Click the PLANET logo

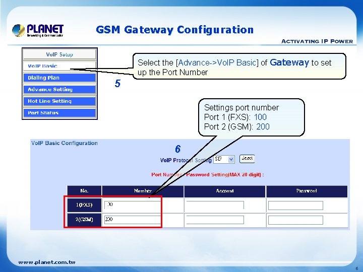(38, 30)
